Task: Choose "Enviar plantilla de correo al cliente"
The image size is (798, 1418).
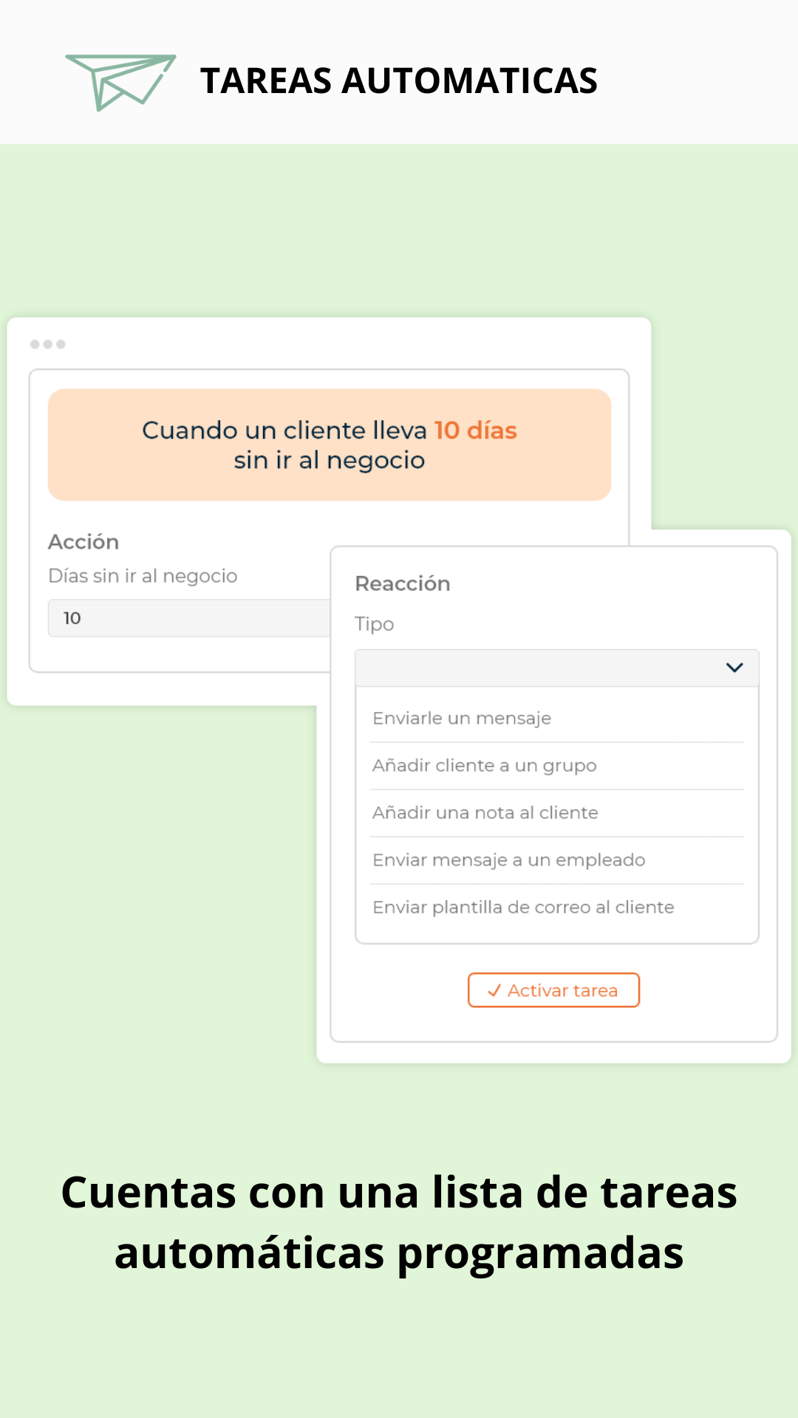Action: [x=523, y=907]
